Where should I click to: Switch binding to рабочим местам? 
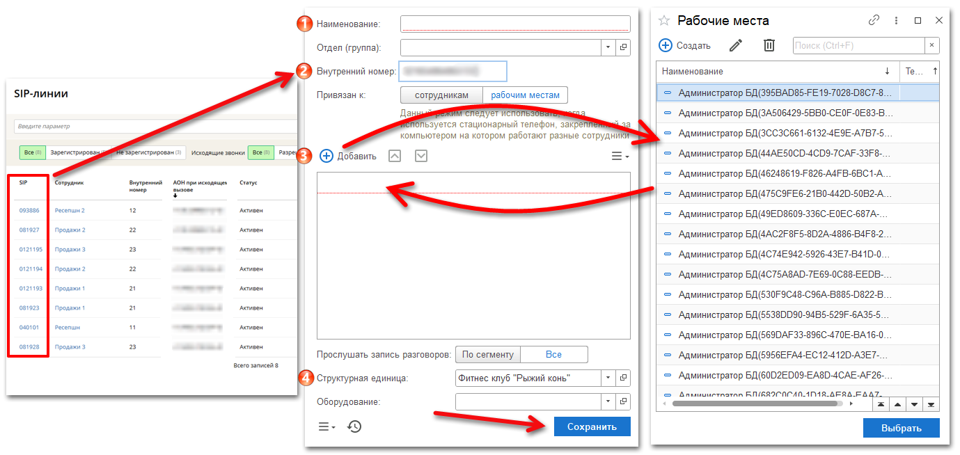525,95
